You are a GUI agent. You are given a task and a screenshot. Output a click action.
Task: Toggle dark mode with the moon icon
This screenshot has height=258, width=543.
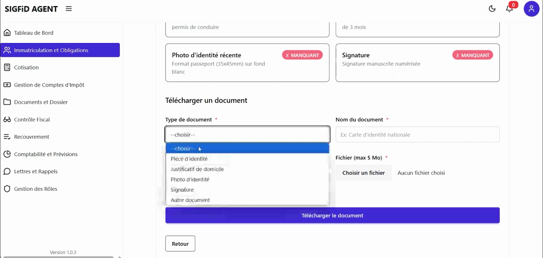[x=492, y=8]
